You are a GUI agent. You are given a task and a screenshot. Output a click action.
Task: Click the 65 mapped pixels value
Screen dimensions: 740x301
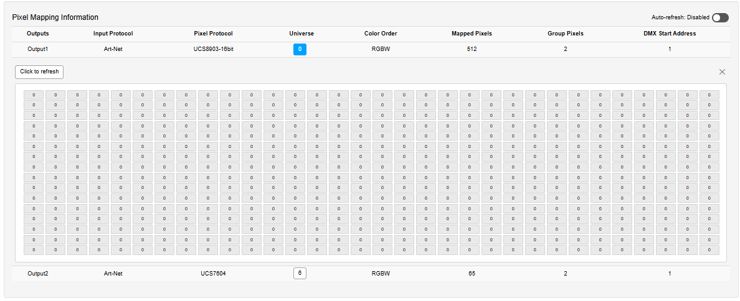tap(472, 273)
